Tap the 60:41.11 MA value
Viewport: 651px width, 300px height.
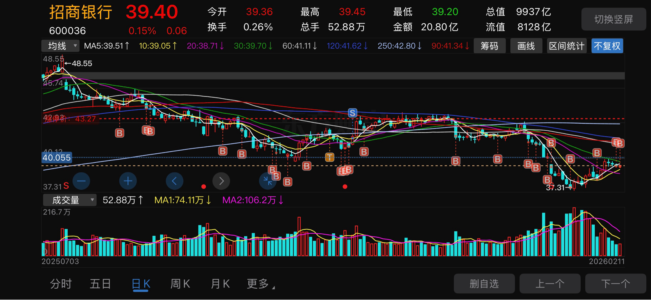tap(299, 46)
